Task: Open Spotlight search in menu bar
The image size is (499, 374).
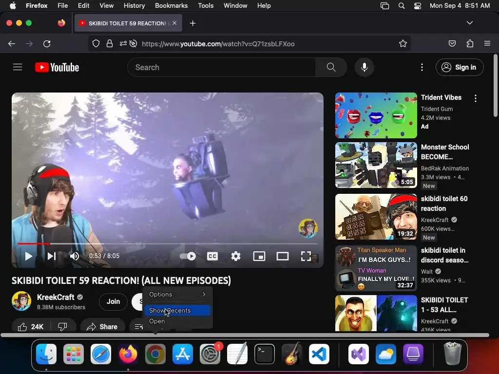Action: (x=402, y=6)
